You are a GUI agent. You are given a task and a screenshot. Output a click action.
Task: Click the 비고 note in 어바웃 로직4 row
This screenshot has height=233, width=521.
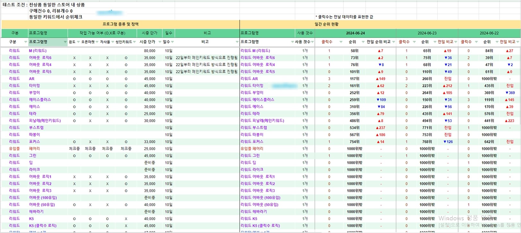click(x=207, y=65)
